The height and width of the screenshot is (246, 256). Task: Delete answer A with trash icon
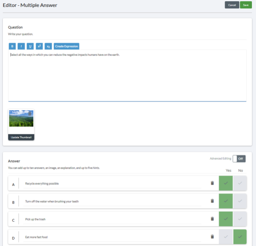(x=212, y=183)
